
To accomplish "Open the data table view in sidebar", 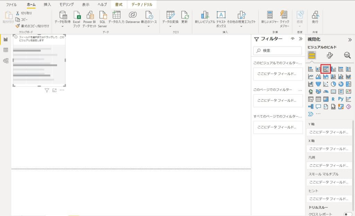I will (6, 50).
